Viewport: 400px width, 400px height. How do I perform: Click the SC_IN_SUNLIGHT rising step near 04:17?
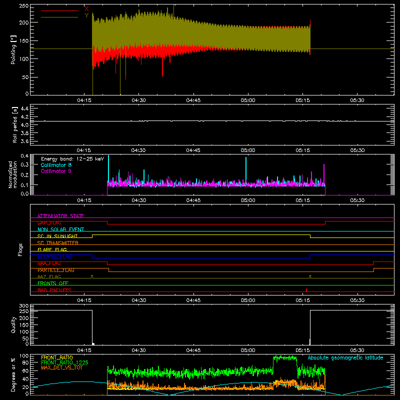pyautogui.click(x=92, y=236)
